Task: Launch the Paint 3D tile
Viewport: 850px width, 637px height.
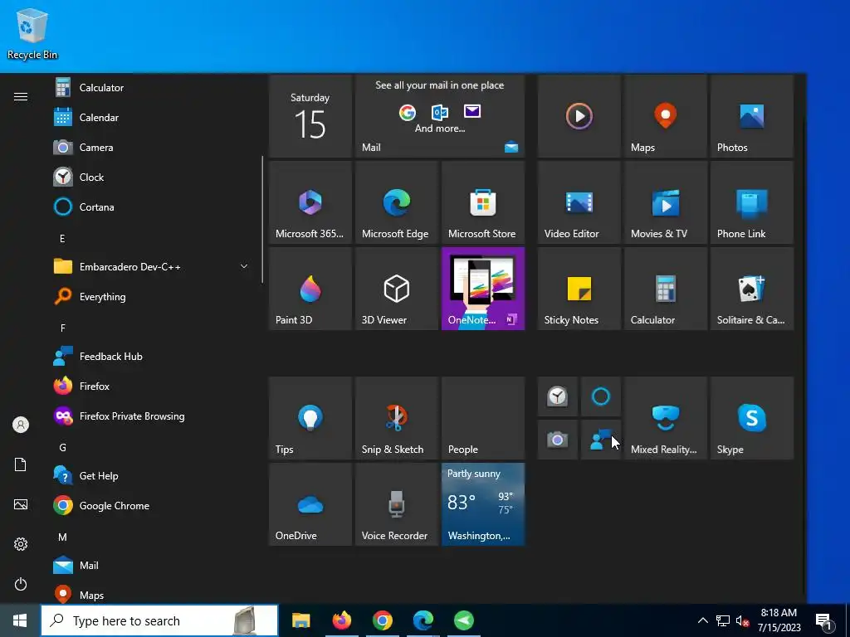Action: [x=310, y=289]
